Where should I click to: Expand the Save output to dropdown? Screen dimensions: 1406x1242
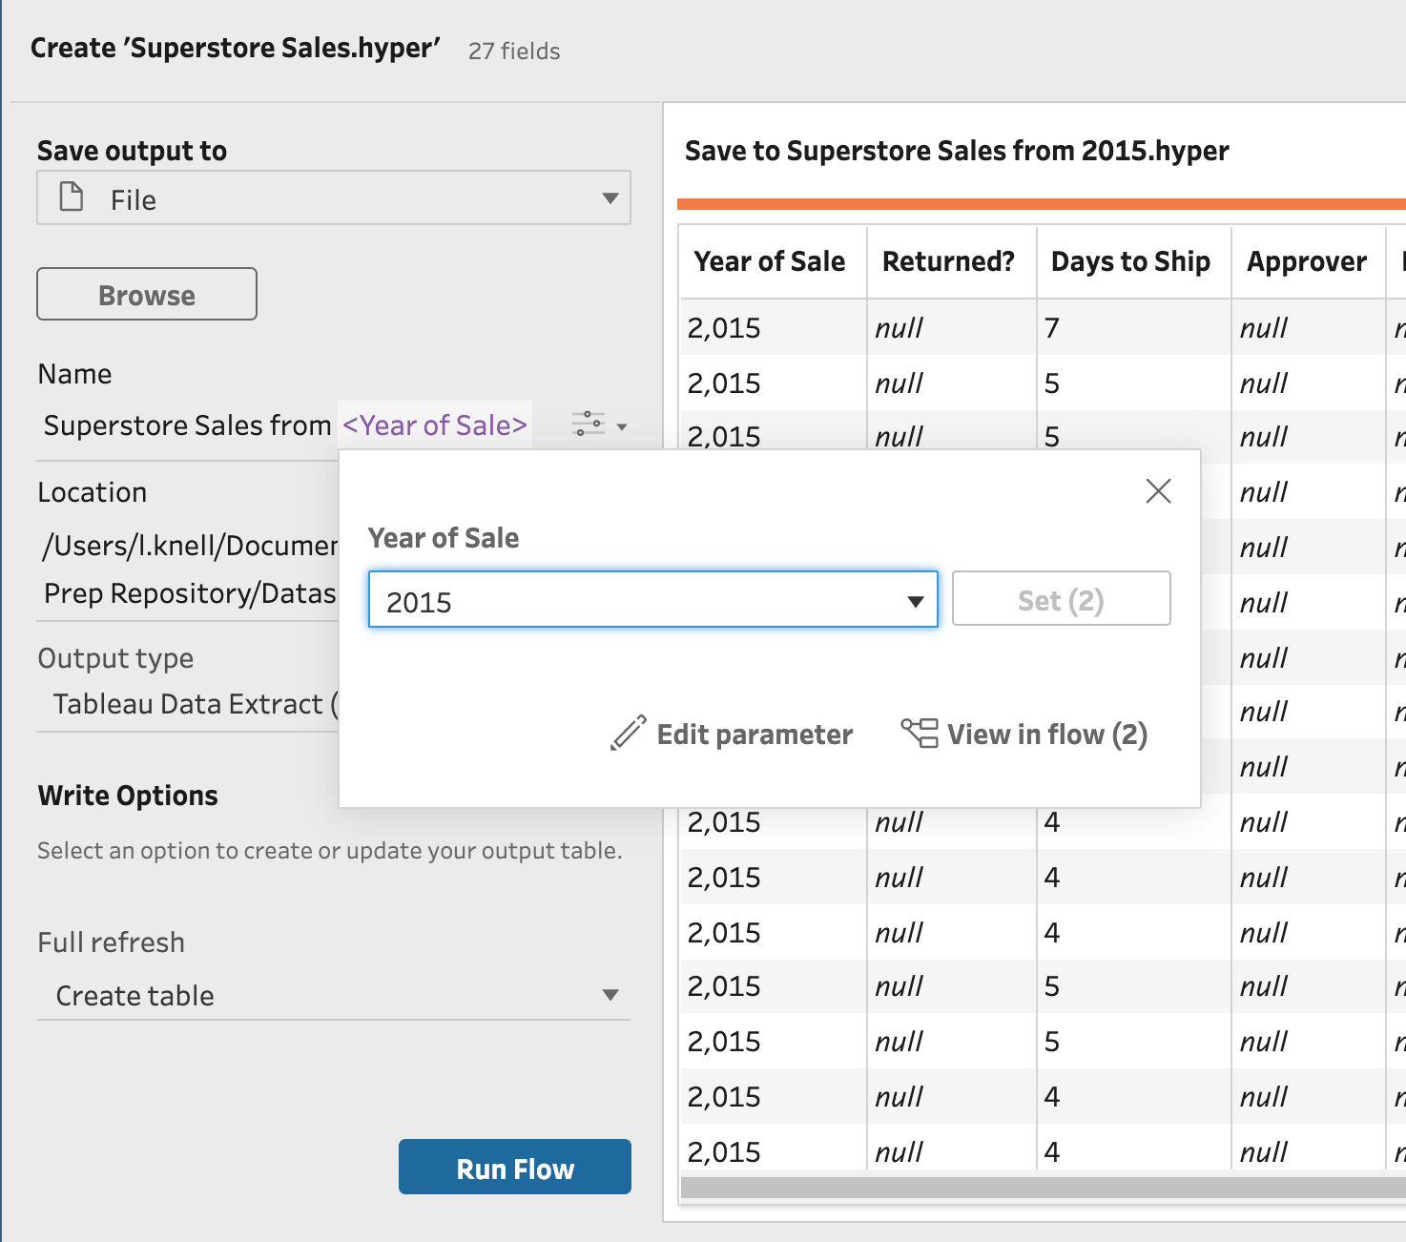pos(610,198)
